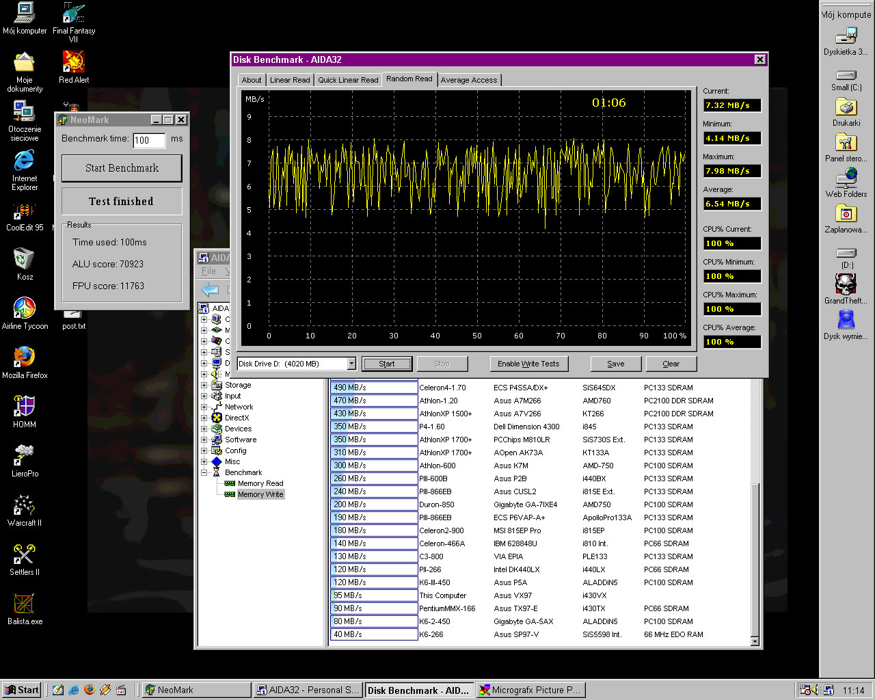Image resolution: width=875 pixels, height=700 pixels.
Task: Launch the Internet Explorer desktop icon
Action: pyautogui.click(x=25, y=170)
